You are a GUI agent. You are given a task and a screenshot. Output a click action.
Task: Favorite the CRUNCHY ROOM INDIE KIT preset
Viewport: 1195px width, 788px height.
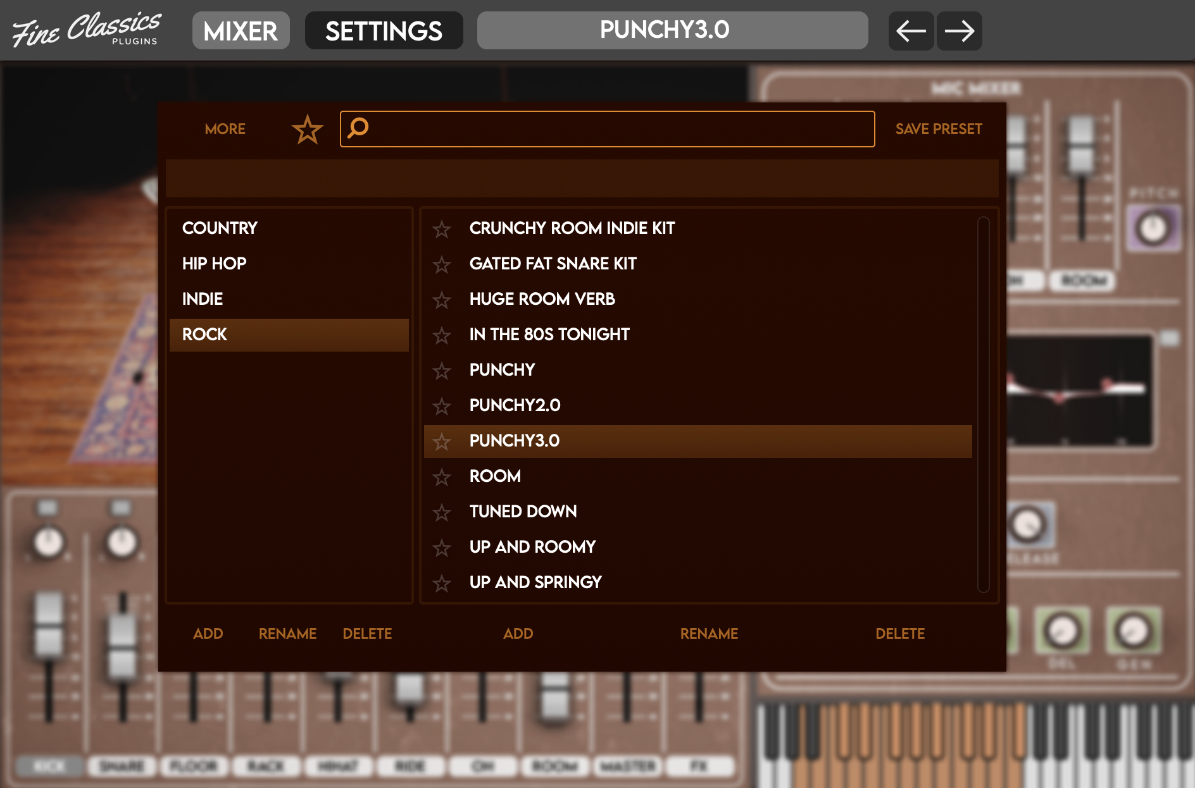tap(442, 229)
